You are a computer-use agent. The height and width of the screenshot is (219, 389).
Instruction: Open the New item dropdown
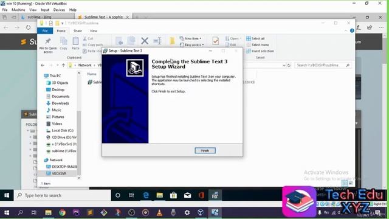[x=190, y=38]
